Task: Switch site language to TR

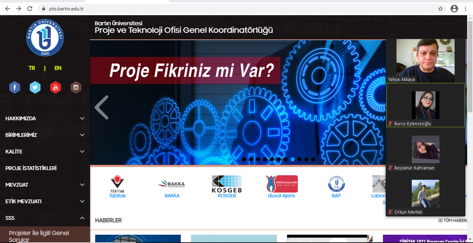Action: (x=32, y=68)
